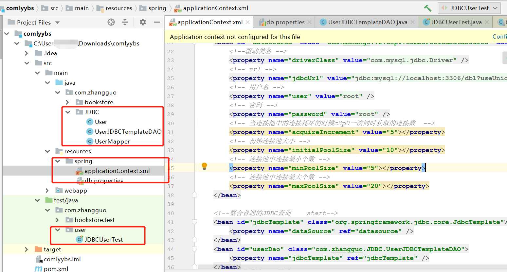
Task: Close the db.properties tab
Action: [309, 22]
